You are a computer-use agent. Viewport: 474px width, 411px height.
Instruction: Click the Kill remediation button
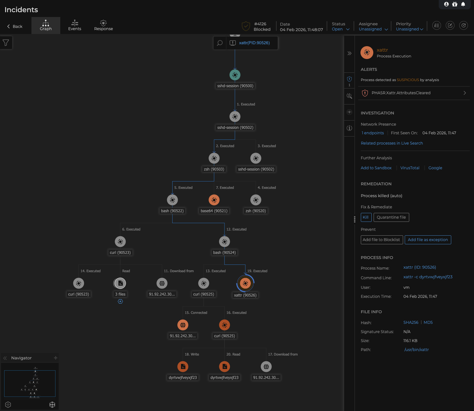pos(366,217)
